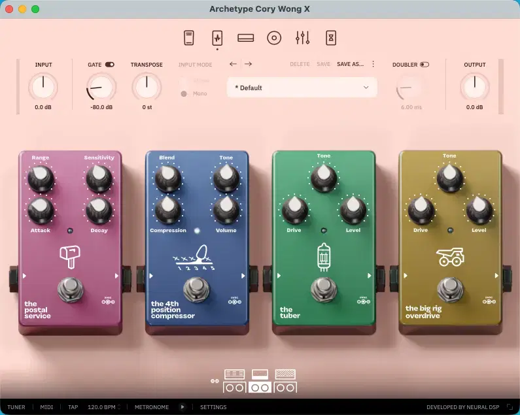Start the metronome play button
This screenshot has width=520, height=415.
point(182,407)
